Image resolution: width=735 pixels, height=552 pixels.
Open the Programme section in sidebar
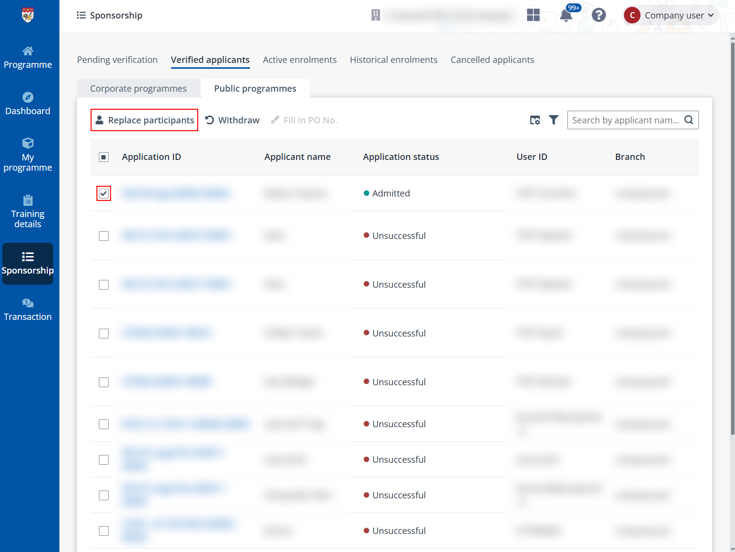pyautogui.click(x=28, y=57)
